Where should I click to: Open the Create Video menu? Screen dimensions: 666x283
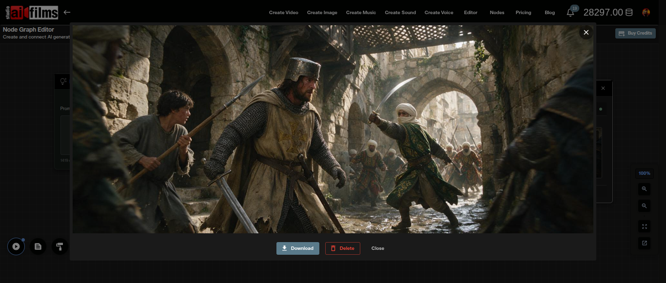(284, 13)
